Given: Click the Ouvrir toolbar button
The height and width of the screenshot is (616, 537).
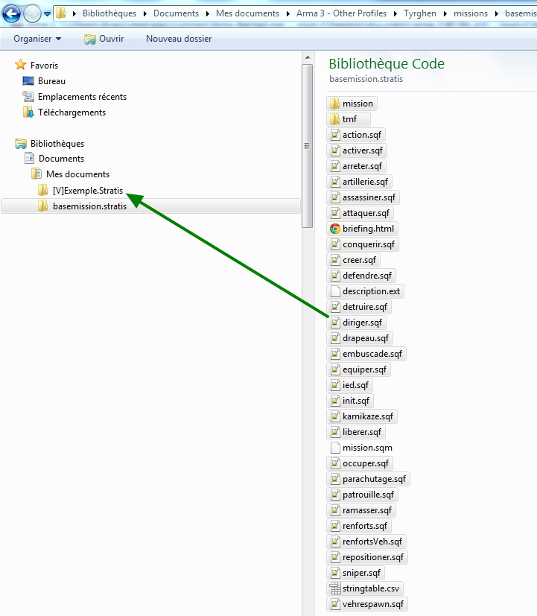Looking at the screenshot, I should [x=104, y=39].
